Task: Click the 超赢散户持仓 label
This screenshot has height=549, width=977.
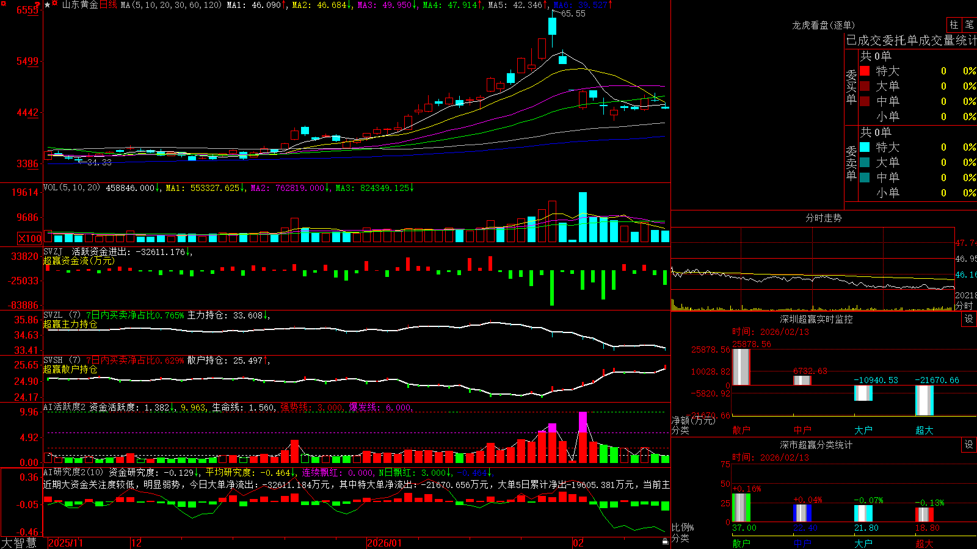Action: [x=70, y=369]
